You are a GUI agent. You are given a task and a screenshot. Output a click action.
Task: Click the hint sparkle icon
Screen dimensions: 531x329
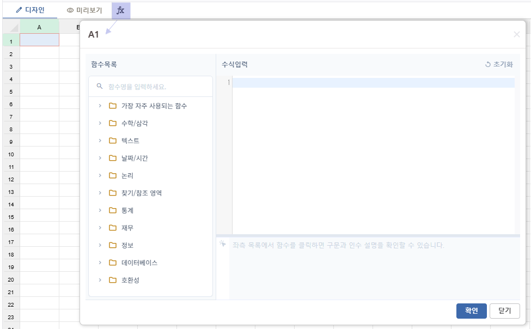tap(223, 243)
